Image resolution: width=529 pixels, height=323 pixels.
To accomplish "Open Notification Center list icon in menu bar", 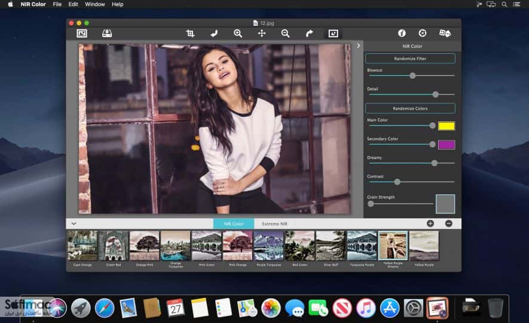I will [x=516, y=4].
